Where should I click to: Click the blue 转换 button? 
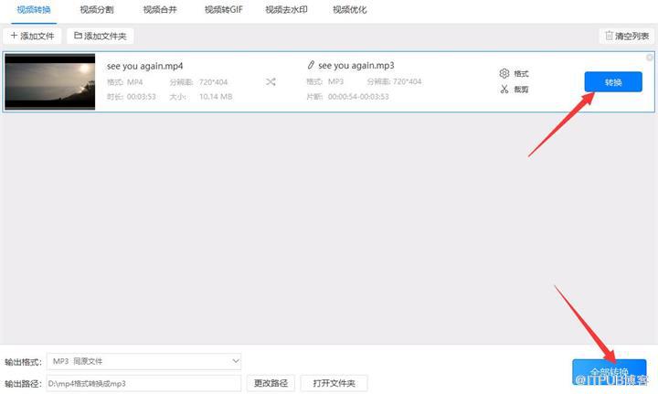(613, 82)
